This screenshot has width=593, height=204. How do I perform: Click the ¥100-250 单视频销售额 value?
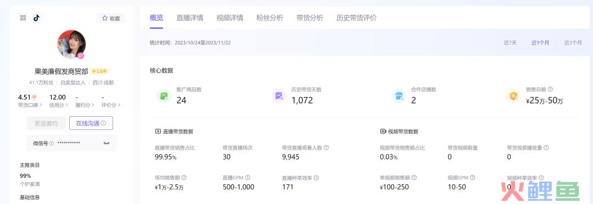point(394,187)
